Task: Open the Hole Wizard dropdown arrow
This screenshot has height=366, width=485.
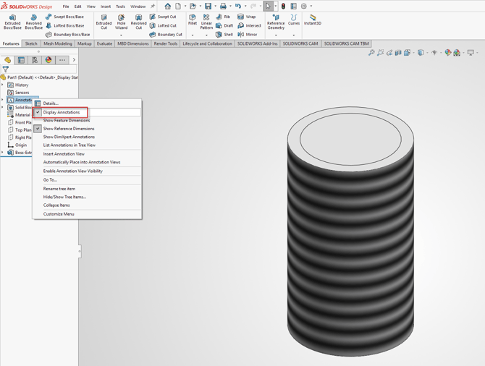Action: [122, 35]
